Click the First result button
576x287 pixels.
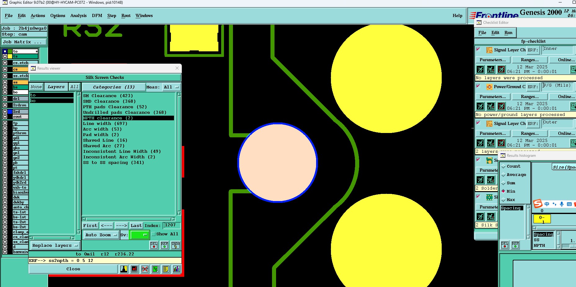click(90, 226)
